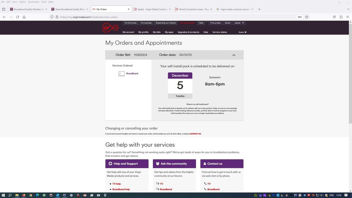This screenshot has height=198, width=352.
Task: Collapse the order 11062004 panel
Action: 234,55
